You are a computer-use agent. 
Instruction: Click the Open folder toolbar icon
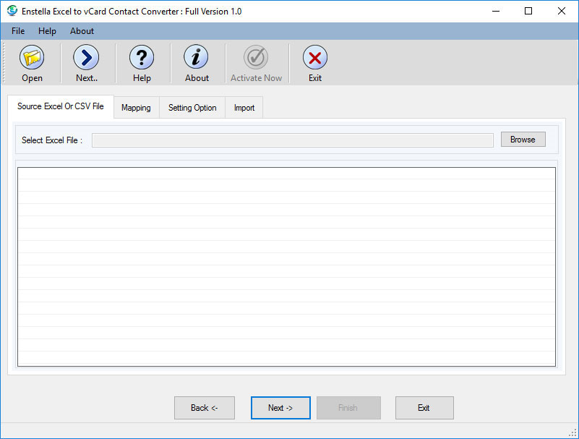point(32,58)
